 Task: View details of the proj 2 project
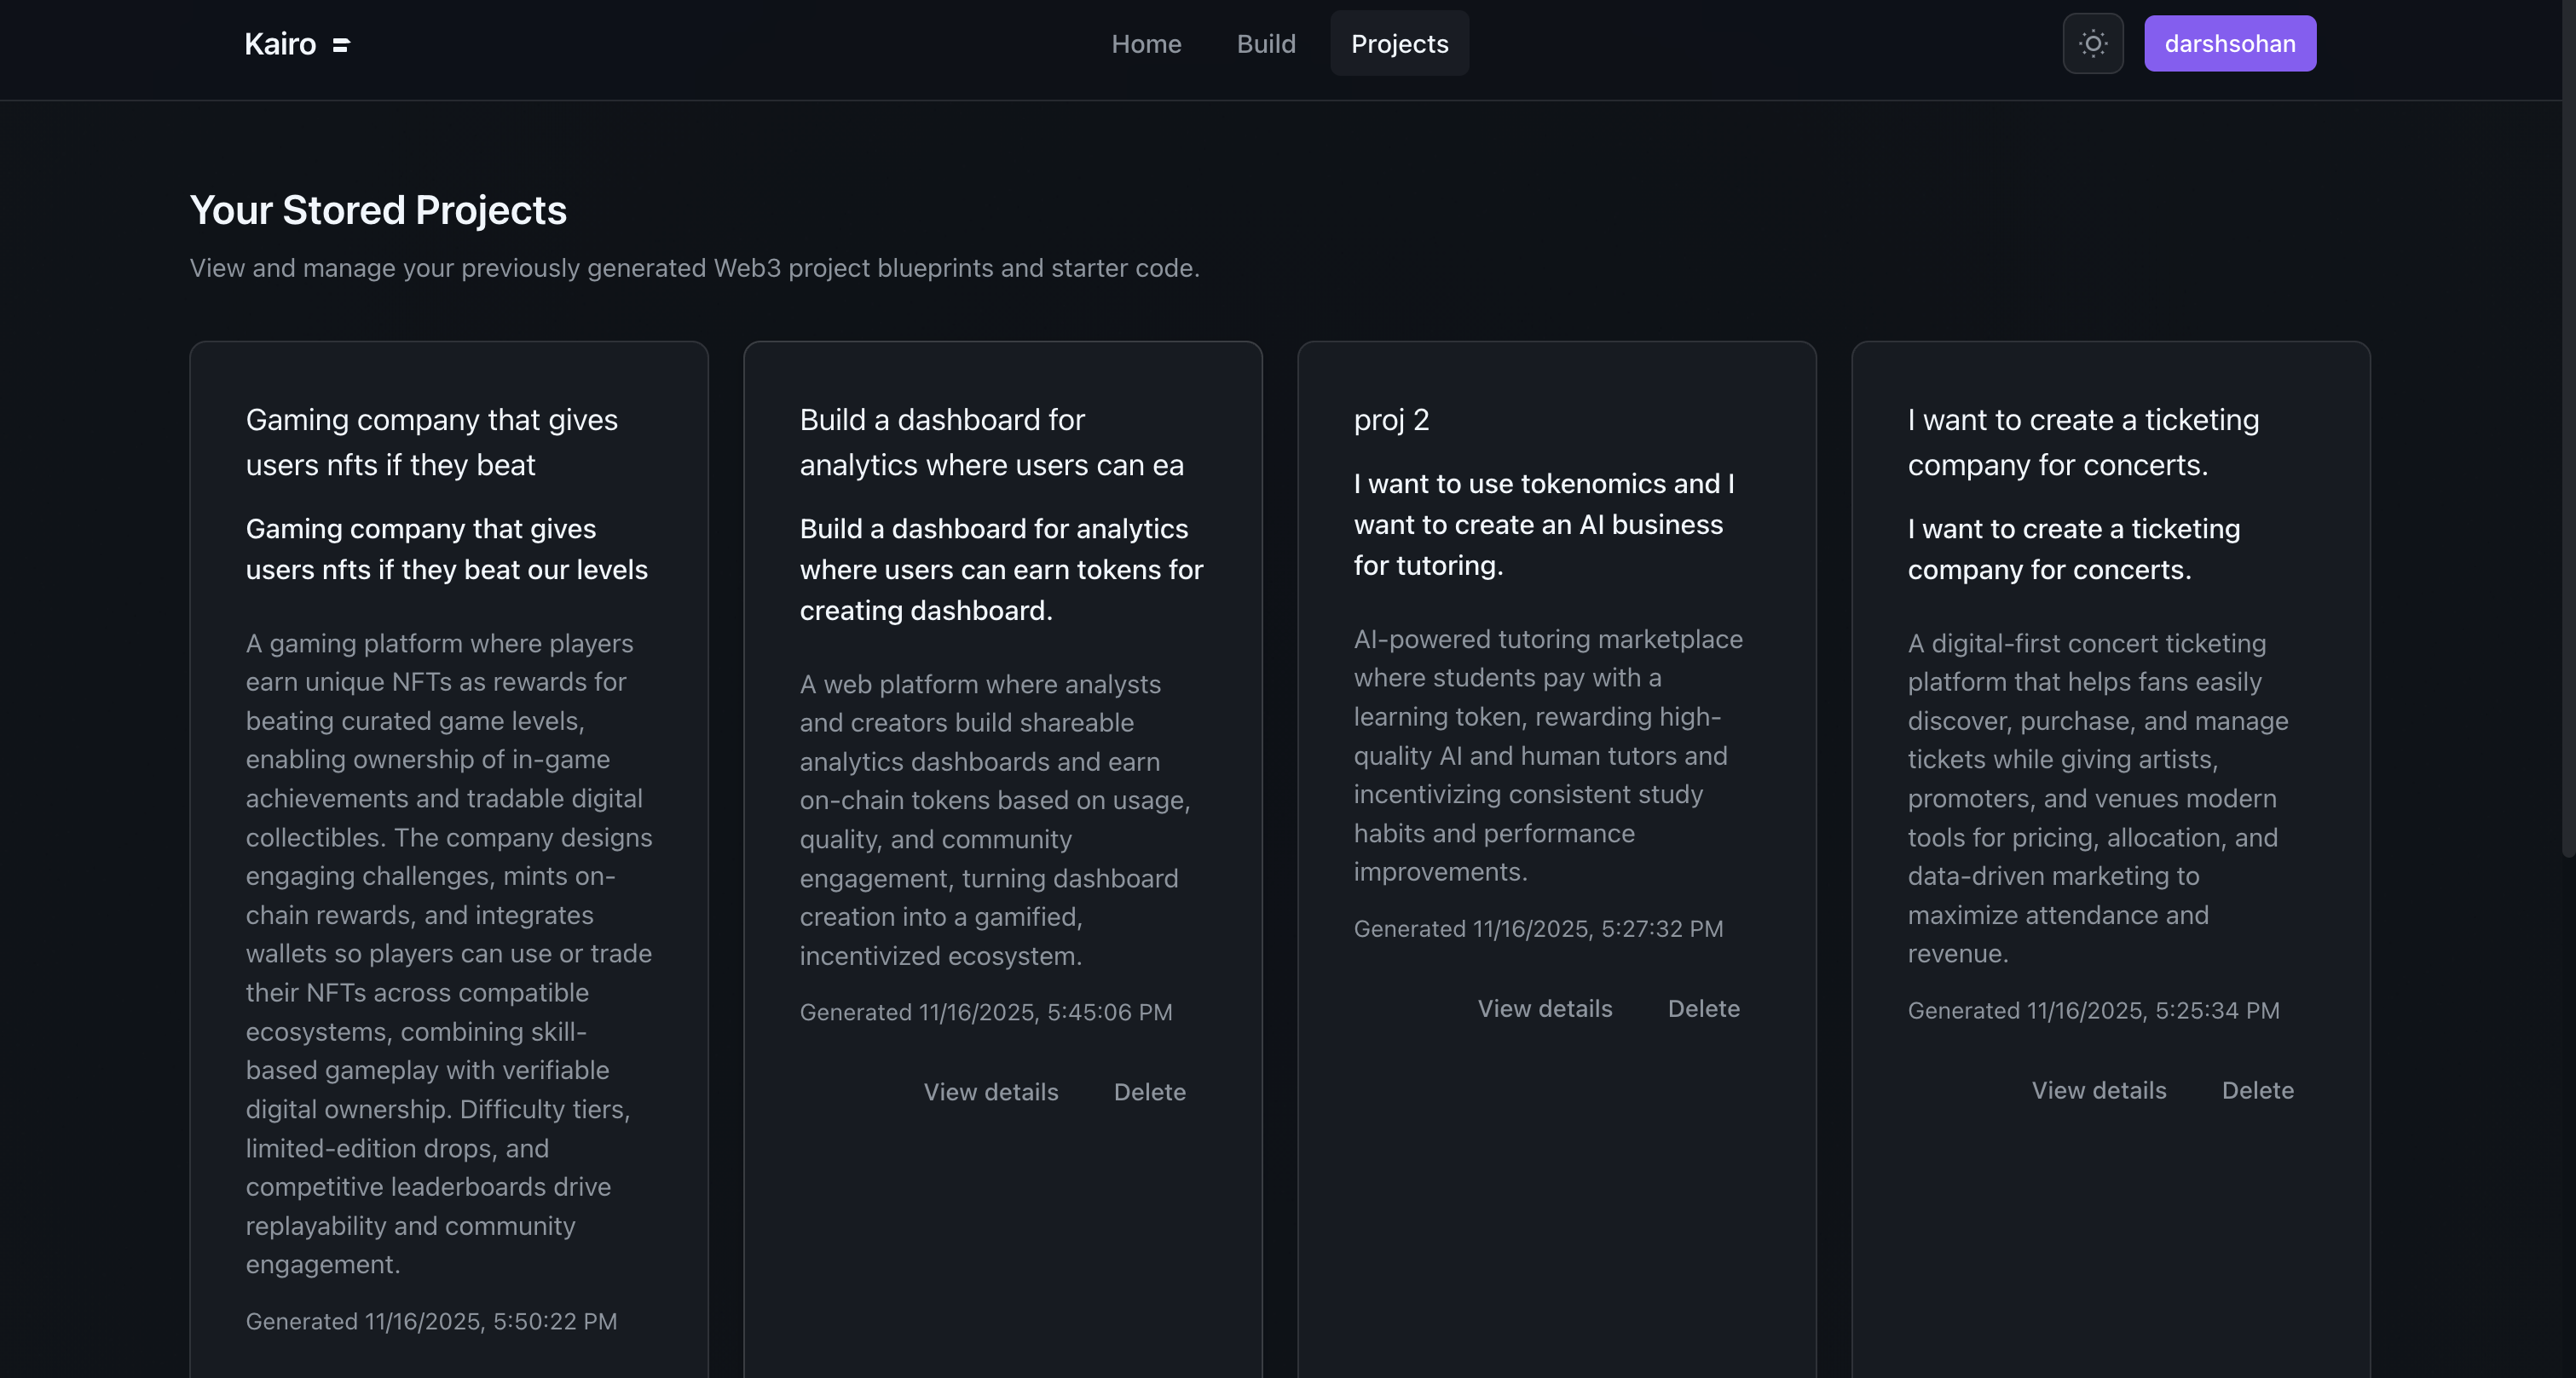tap(1544, 1009)
